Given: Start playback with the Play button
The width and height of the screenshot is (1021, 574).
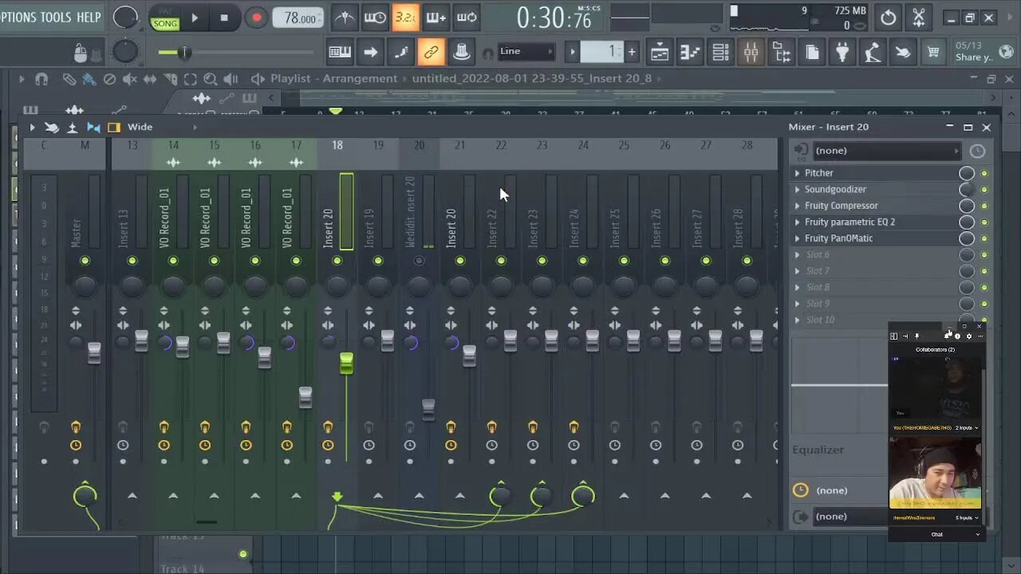Looking at the screenshot, I should [x=195, y=18].
